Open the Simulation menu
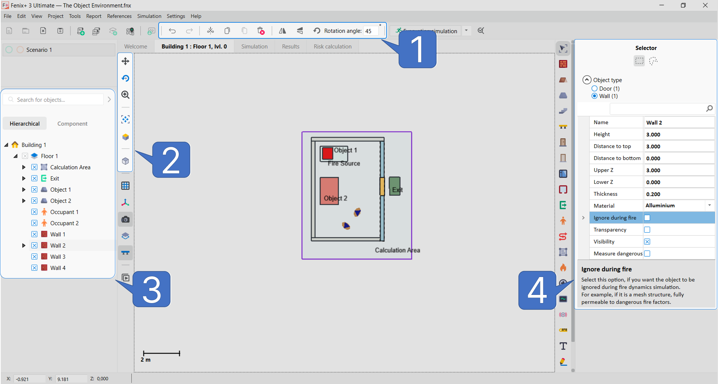The image size is (718, 384). point(149,16)
